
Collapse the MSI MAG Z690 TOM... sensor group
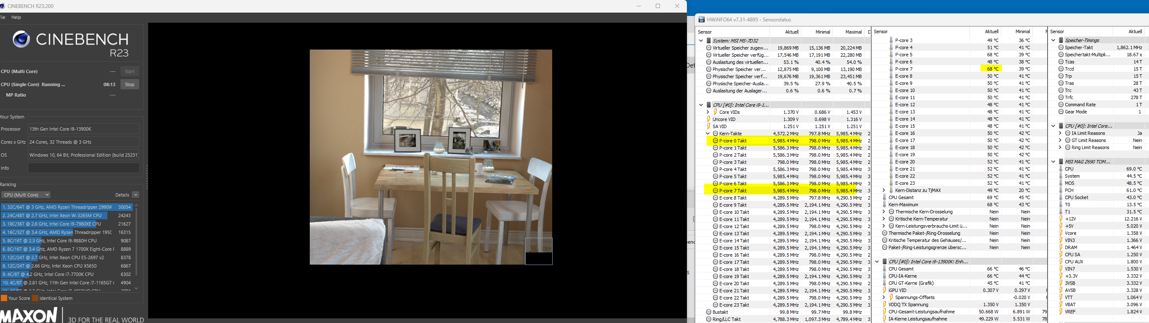coord(1053,161)
